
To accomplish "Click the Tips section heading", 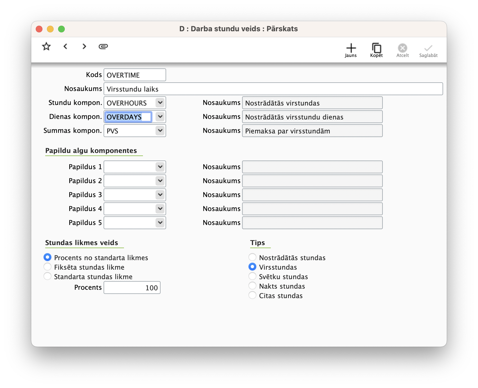I will 257,243.
